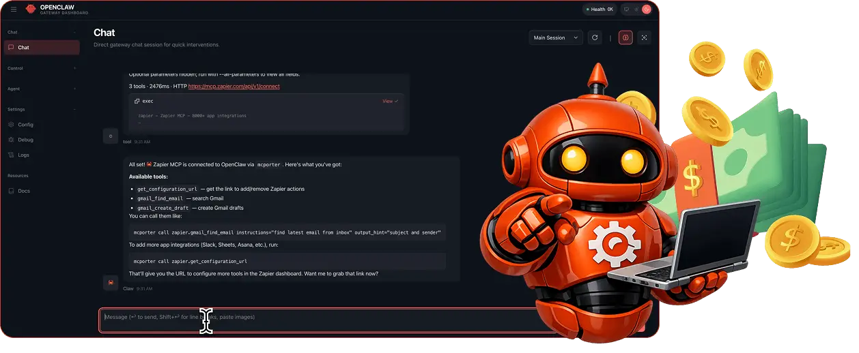Refresh the chat session

pos(595,37)
